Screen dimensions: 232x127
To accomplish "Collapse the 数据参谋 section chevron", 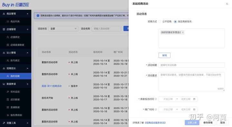I will click(27, 84).
